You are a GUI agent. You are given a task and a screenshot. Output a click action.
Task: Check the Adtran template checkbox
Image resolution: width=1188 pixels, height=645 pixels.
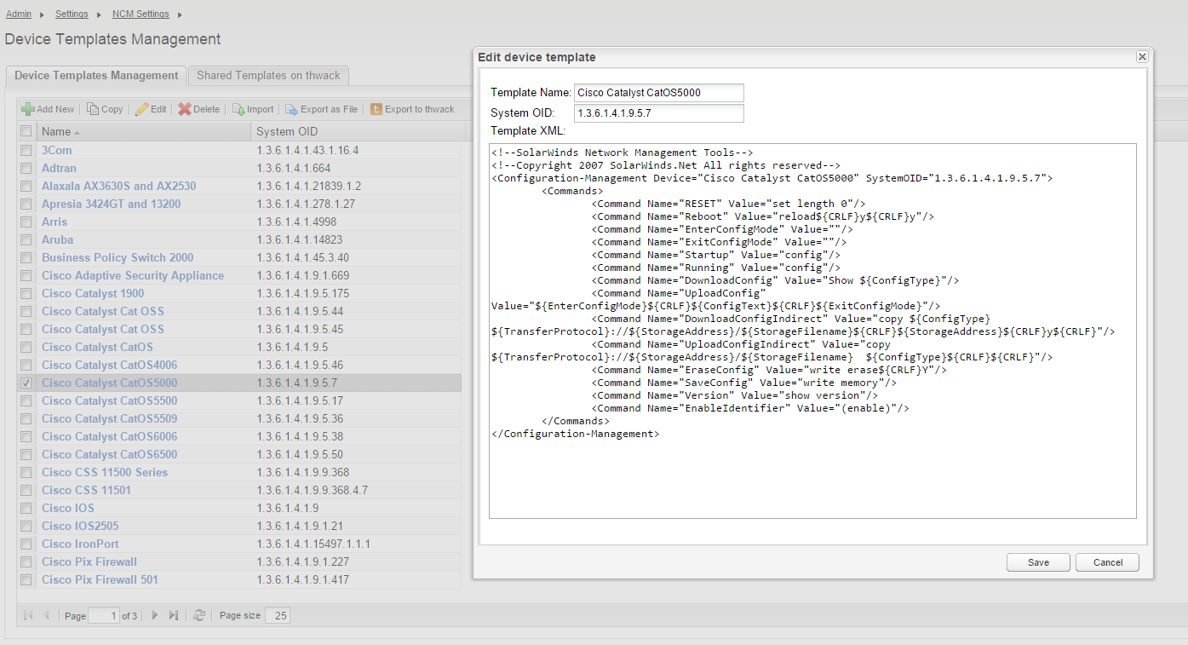click(x=26, y=168)
